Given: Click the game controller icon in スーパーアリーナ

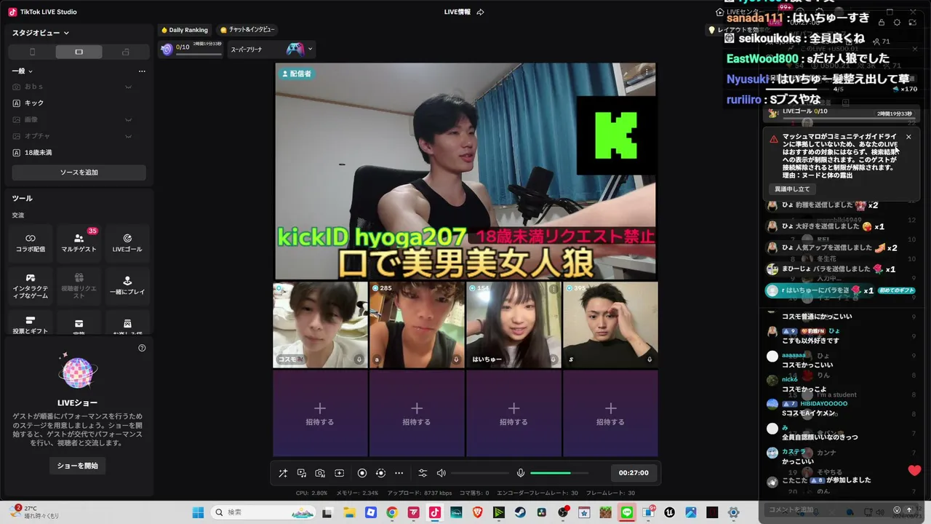Looking at the screenshot, I should pyautogui.click(x=295, y=49).
